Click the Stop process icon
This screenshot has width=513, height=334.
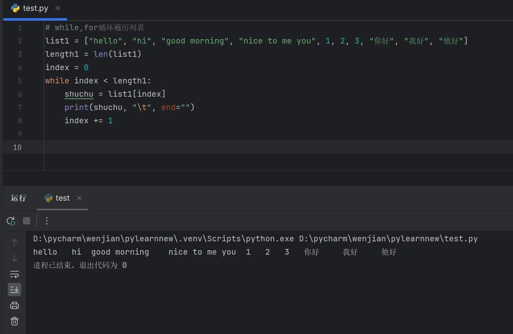26,221
